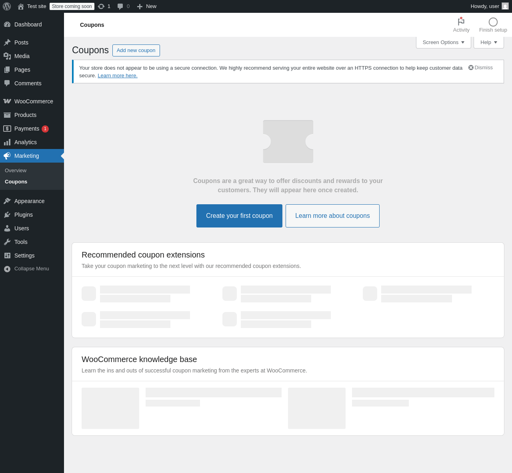Click the Pages menu label

click(22, 70)
